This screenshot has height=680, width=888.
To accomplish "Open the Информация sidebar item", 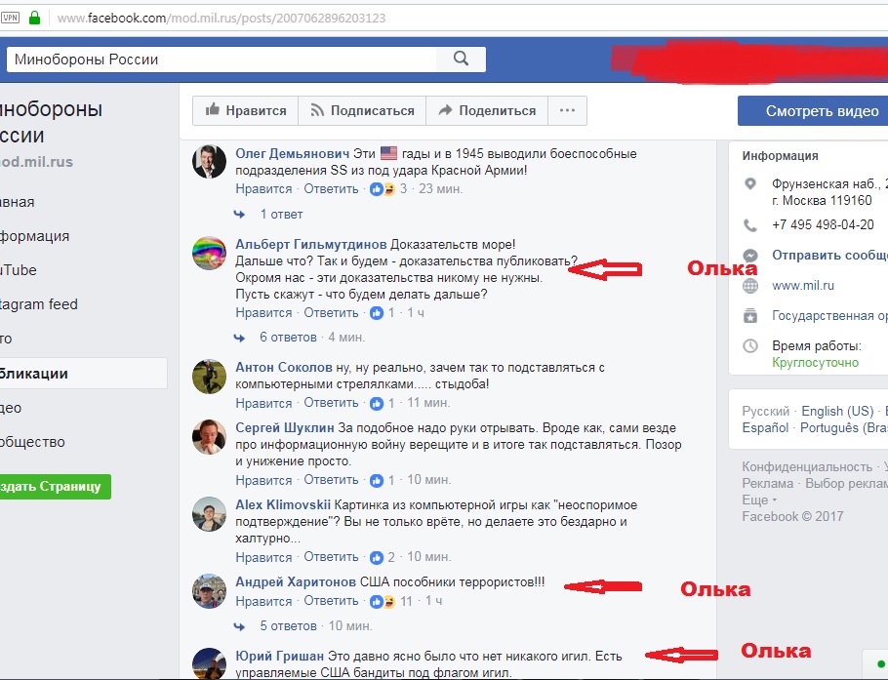I will tap(34, 236).
